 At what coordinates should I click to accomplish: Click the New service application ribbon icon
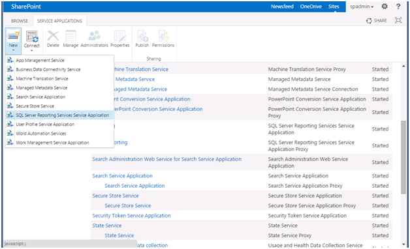[13, 37]
